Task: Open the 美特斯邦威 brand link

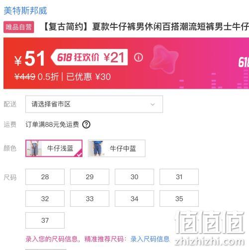Action: tap(25, 11)
